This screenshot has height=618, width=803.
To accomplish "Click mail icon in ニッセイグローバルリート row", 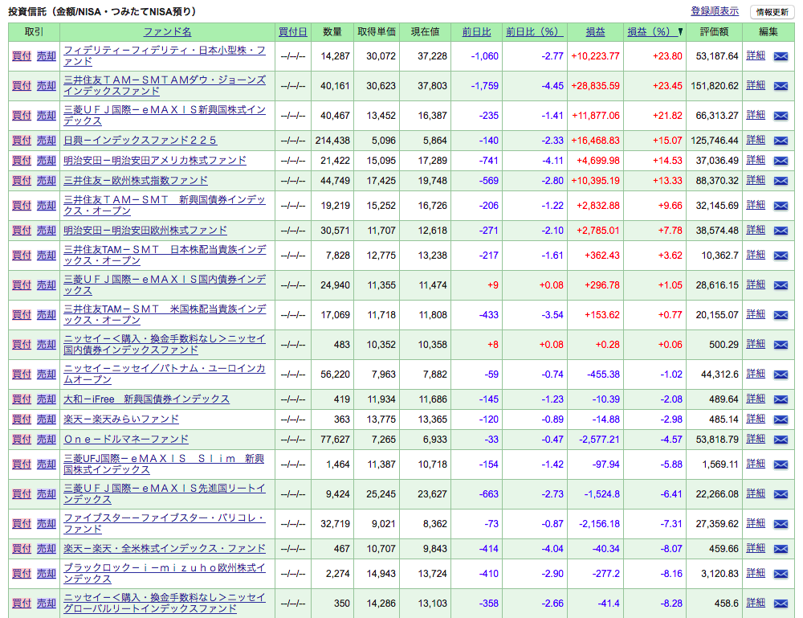I will tap(781, 604).
